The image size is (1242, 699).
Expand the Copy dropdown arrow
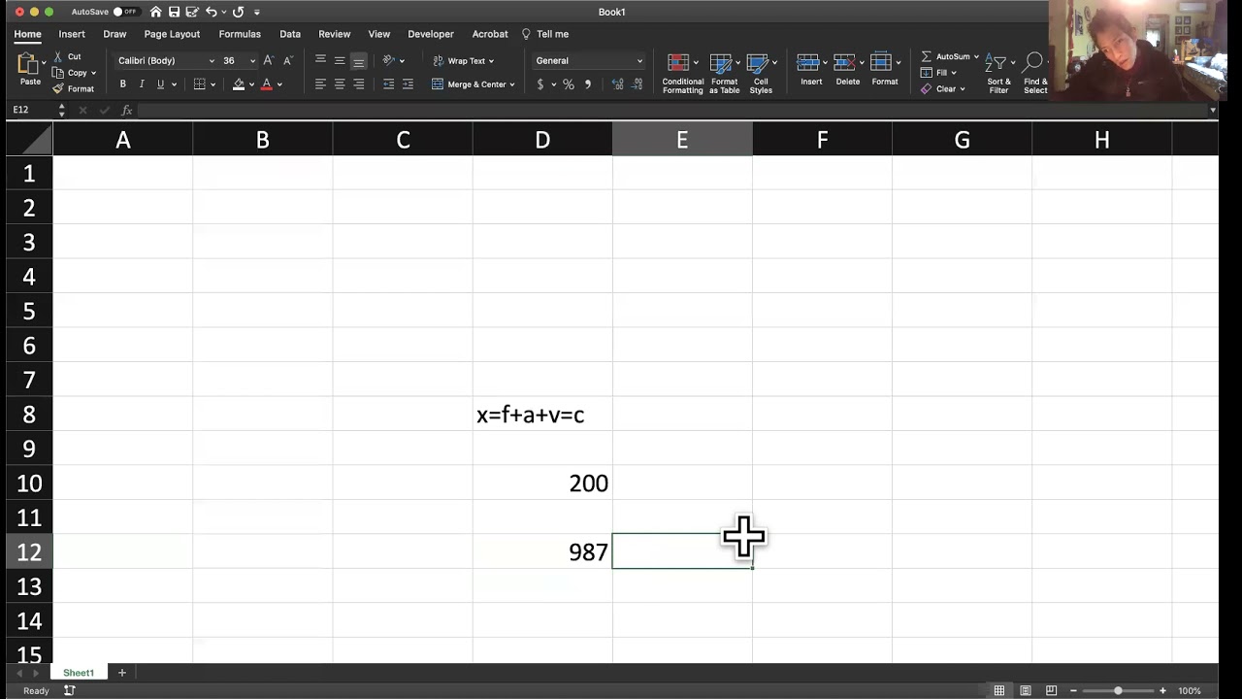[93, 73]
